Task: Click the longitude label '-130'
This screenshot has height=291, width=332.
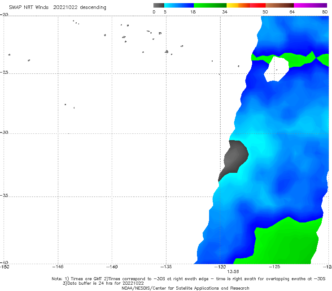Action: pos(220,267)
